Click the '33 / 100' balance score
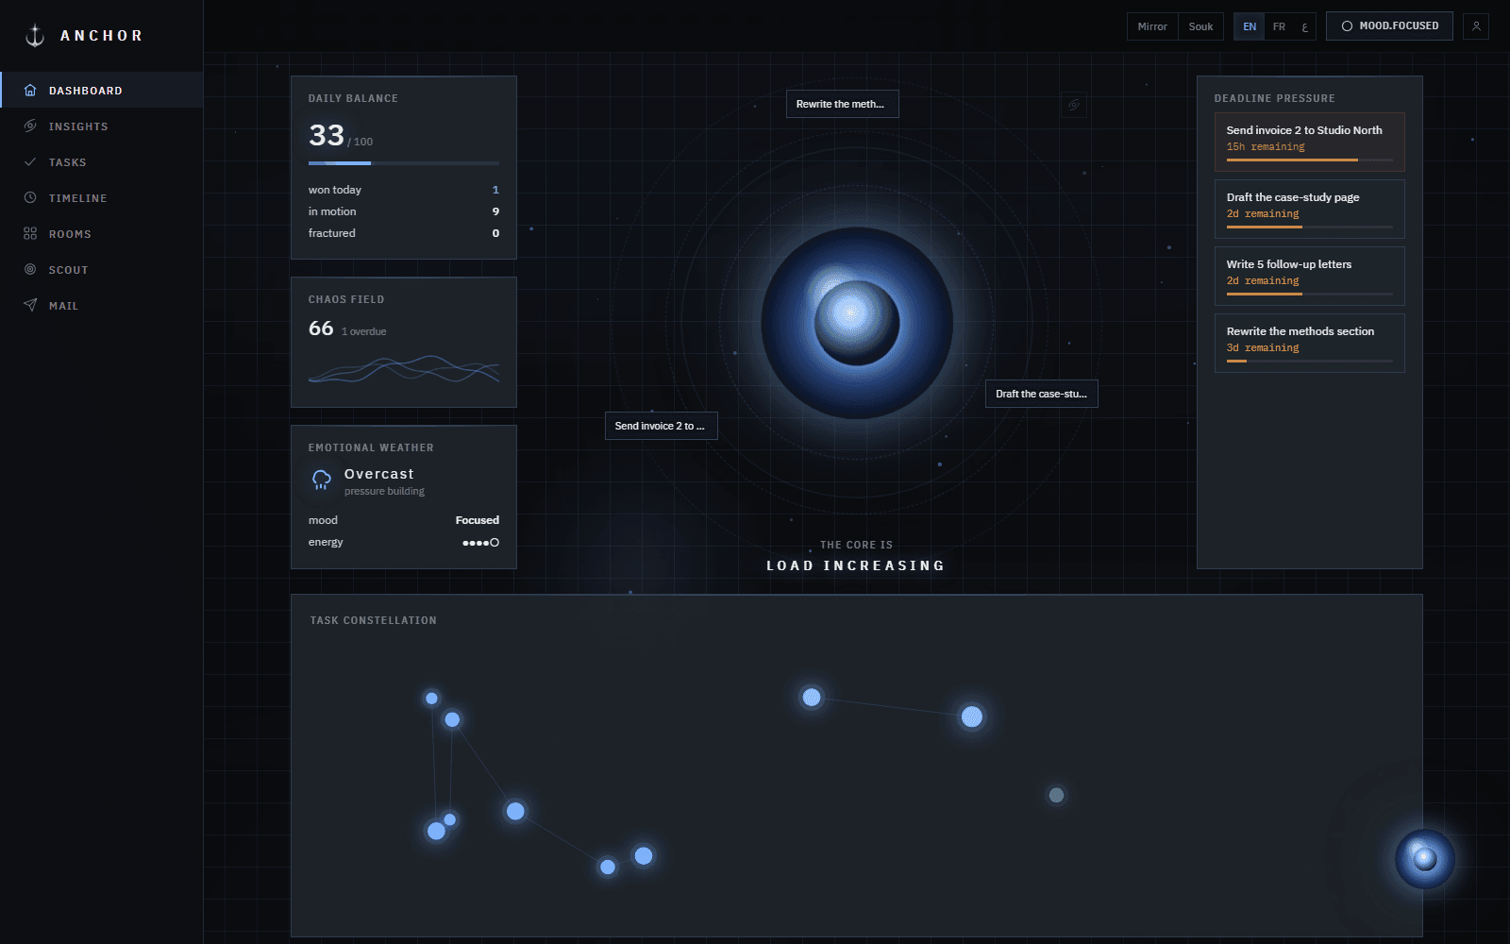This screenshot has height=944, width=1510. coord(341,136)
